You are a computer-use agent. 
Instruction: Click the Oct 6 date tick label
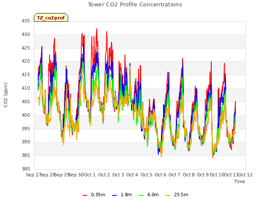click(160, 175)
